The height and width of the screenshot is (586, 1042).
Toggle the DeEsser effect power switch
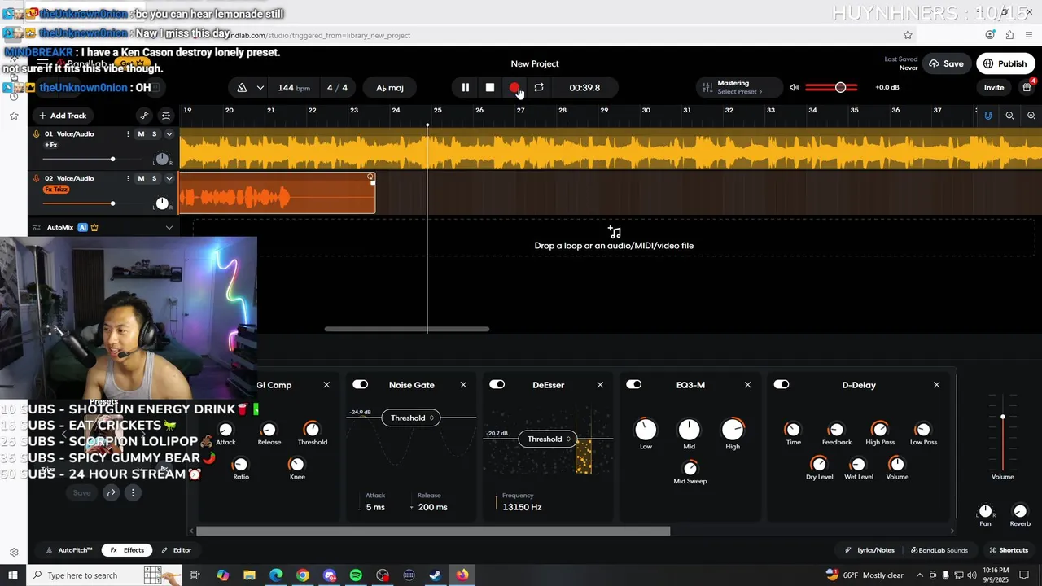[x=497, y=384]
